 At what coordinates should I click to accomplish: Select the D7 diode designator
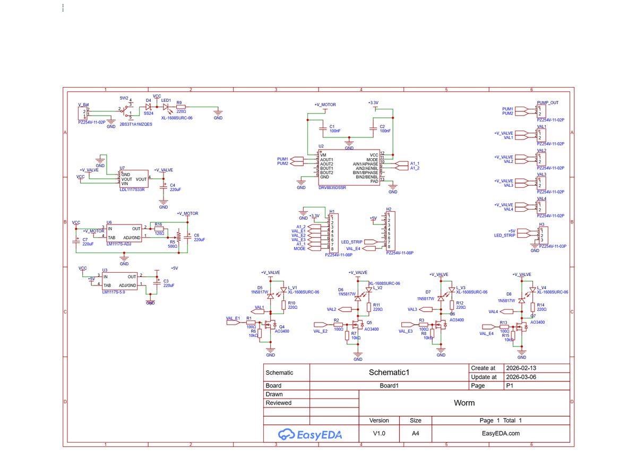click(428, 292)
